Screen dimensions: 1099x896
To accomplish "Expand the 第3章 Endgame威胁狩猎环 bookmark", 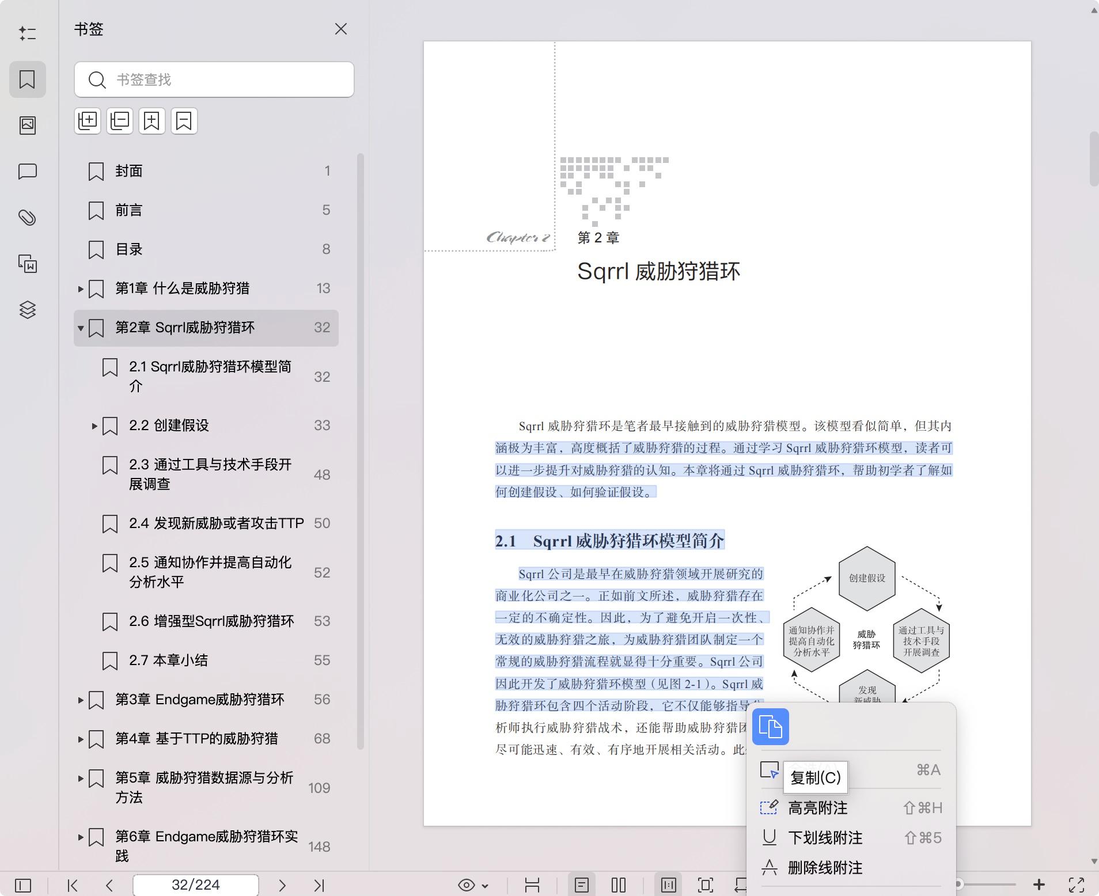I will pyautogui.click(x=81, y=700).
